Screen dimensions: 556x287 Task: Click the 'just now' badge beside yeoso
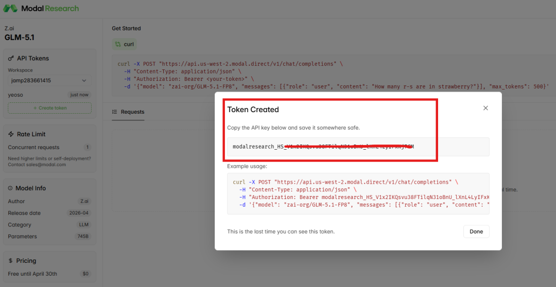(79, 95)
